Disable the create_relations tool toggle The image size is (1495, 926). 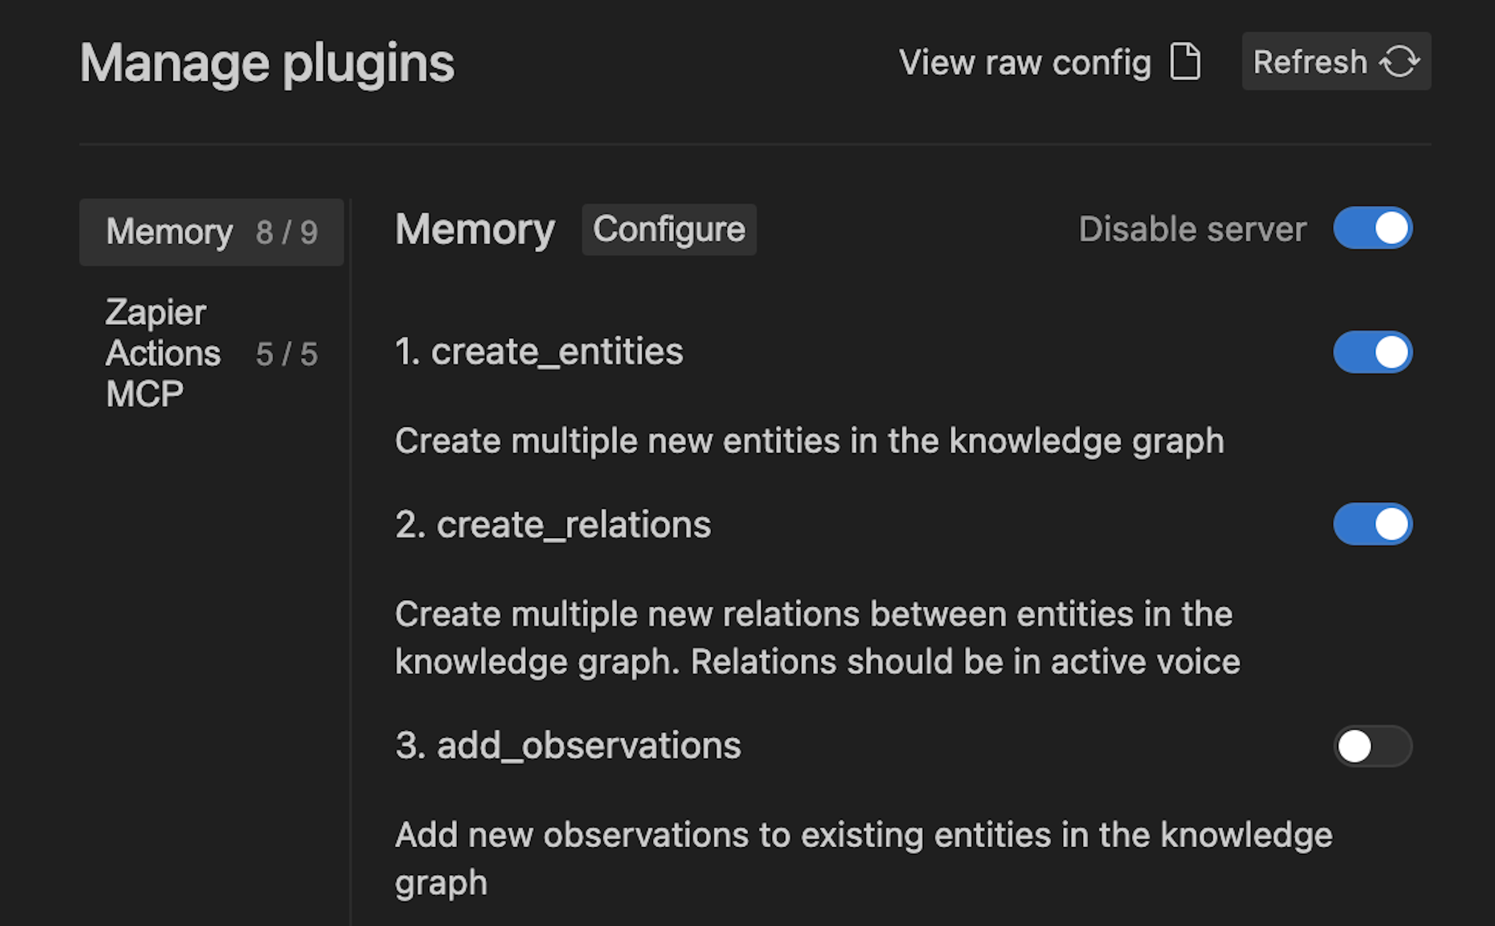1374,524
